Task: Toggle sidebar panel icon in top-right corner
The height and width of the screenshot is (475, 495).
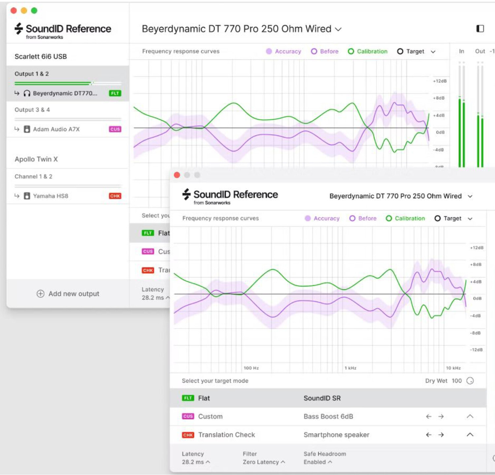Action: click(x=480, y=29)
